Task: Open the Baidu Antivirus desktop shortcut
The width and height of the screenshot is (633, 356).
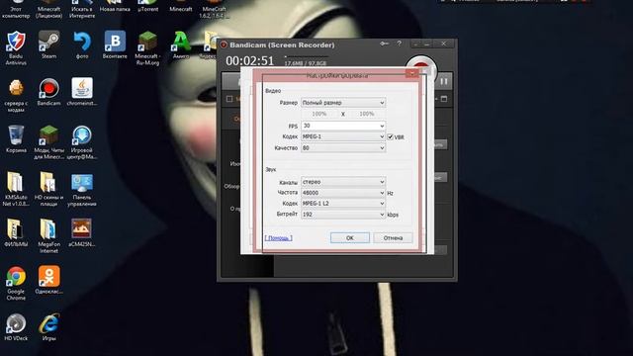Action: (16, 47)
